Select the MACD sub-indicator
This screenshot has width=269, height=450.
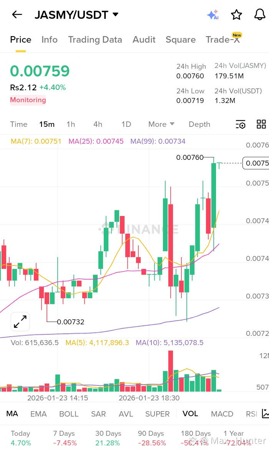(222, 414)
